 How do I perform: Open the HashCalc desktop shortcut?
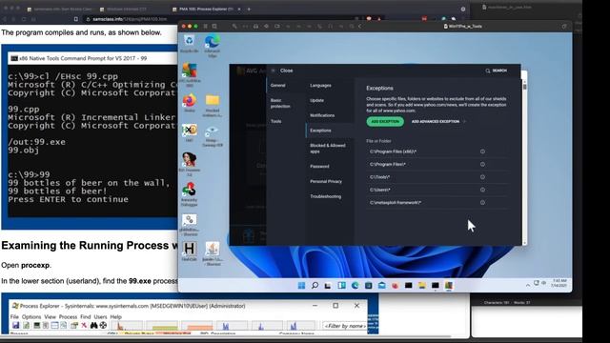click(190, 251)
